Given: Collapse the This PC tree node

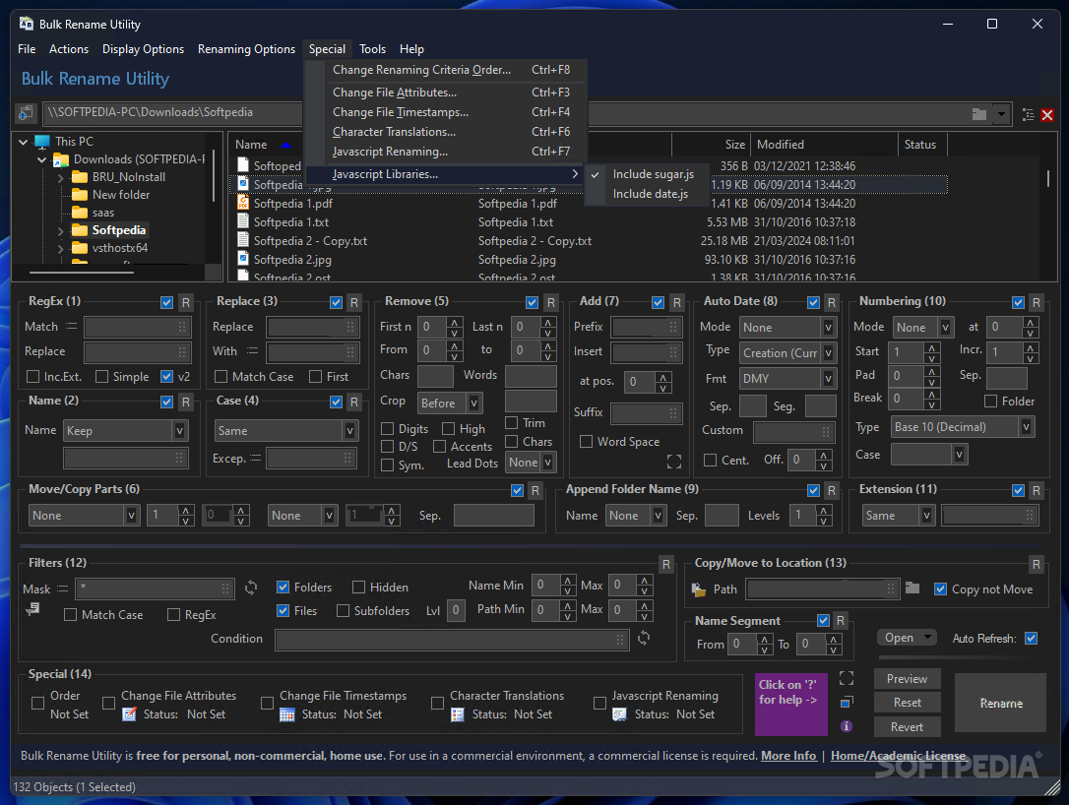Looking at the screenshot, I should pyautogui.click(x=24, y=142).
